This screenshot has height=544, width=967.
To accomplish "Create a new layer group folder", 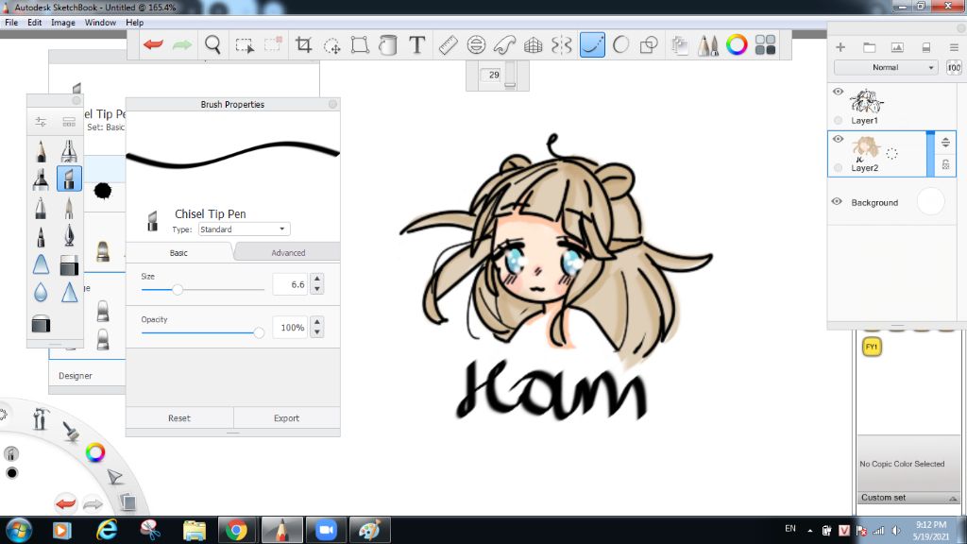I will click(x=869, y=47).
